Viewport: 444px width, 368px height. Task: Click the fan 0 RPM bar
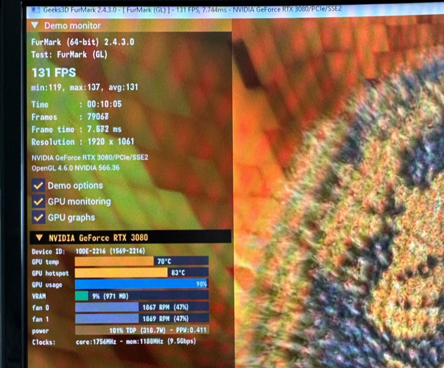[x=141, y=307]
